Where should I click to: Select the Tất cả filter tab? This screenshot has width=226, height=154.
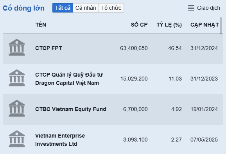click(x=63, y=8)
